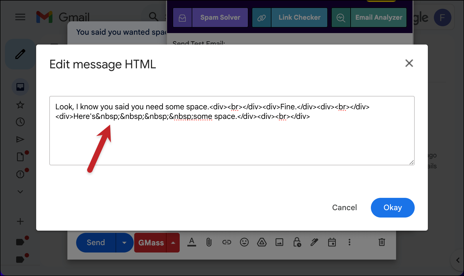464x276 pixels.
Task: Open the Gmail main menu hamburger
Action: (x=20, y=17)
